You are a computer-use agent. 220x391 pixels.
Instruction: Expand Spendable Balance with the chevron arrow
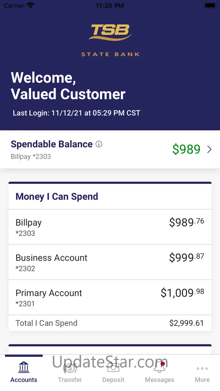coord(209,149)
